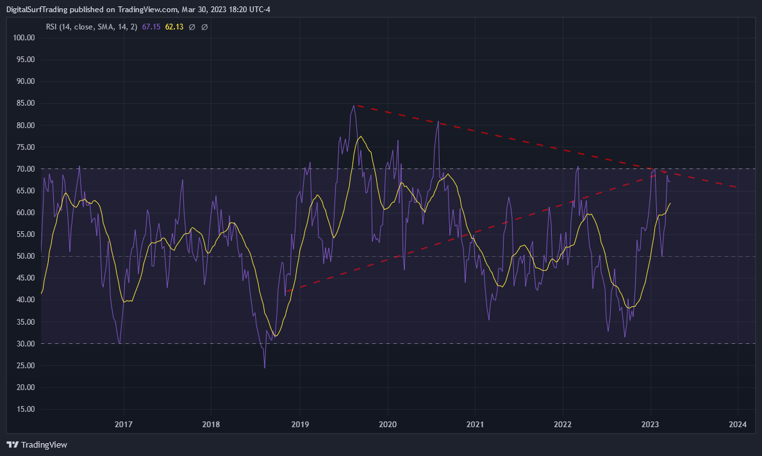Click the 45.00 price scale label
The width and height of the screenshot is (762, 456).
26,278
